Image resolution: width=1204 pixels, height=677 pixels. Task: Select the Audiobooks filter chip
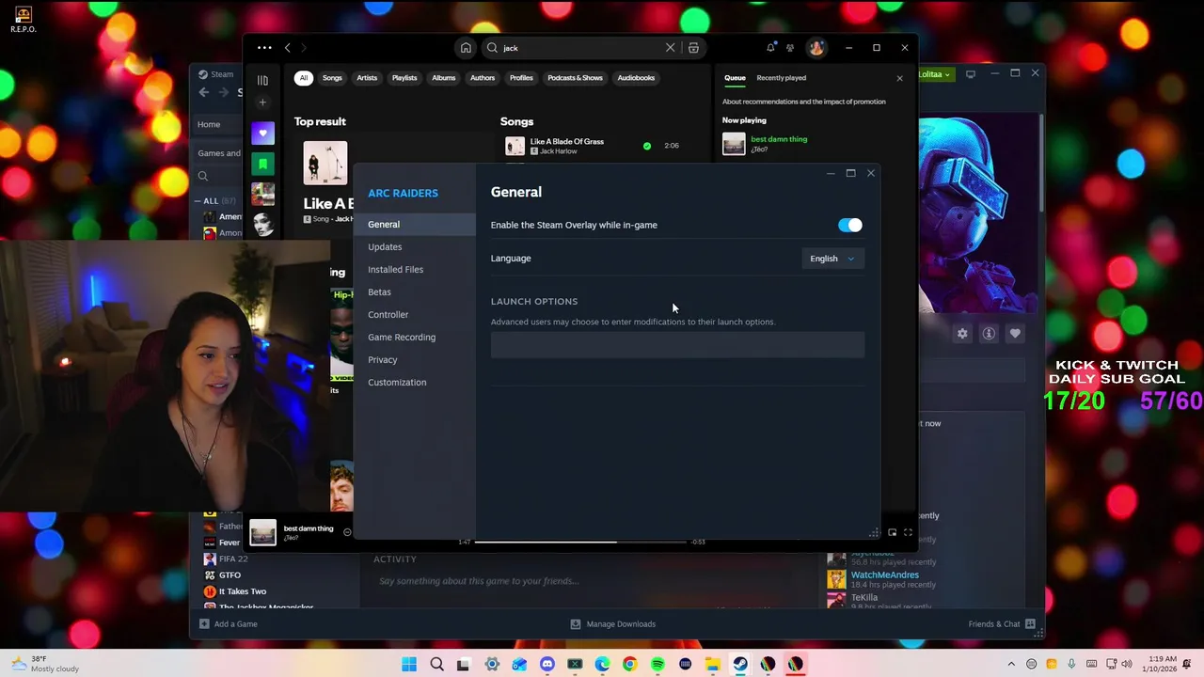[636, 78]
